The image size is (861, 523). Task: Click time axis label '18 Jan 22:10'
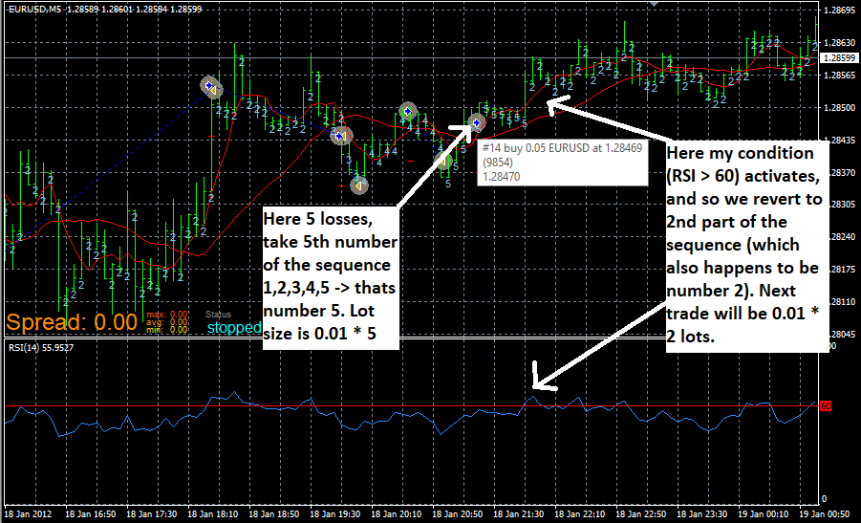pyautogui.click(x=580, y=514)
